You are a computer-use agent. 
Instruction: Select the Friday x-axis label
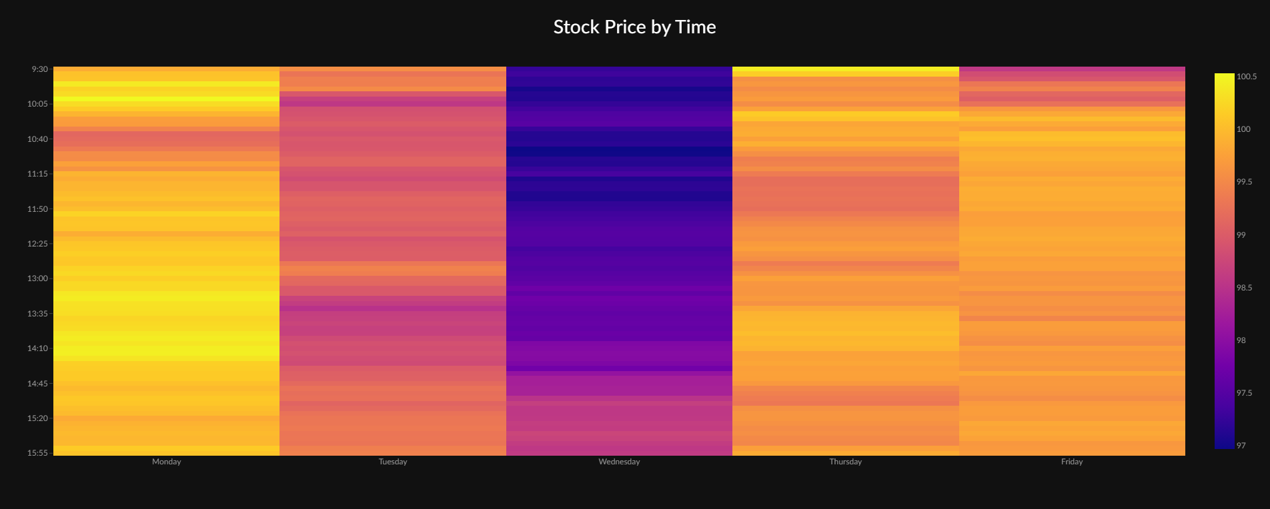(1072, 462)
